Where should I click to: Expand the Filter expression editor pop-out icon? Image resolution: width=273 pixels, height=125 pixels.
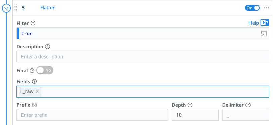pyautogui.click(x=264, y=34)
